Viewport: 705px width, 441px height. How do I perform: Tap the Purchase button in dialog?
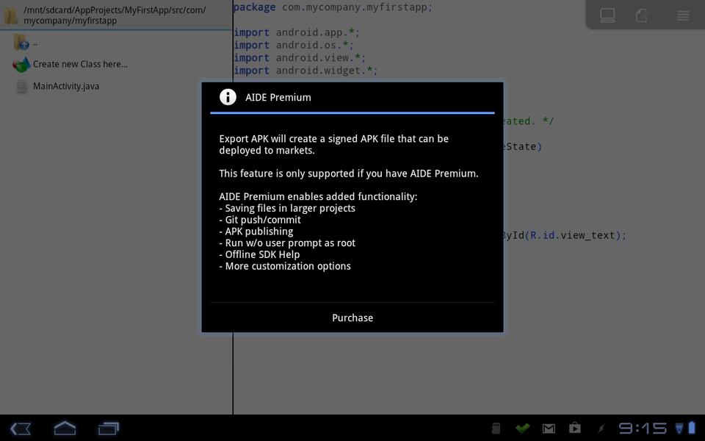click(352, 318)
